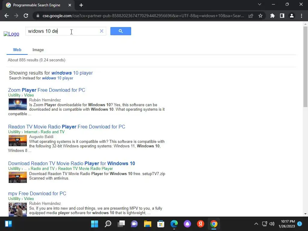Click the mpv result thumbnail
The height and width of the screenshot is (231, 308).
[18, 209]
